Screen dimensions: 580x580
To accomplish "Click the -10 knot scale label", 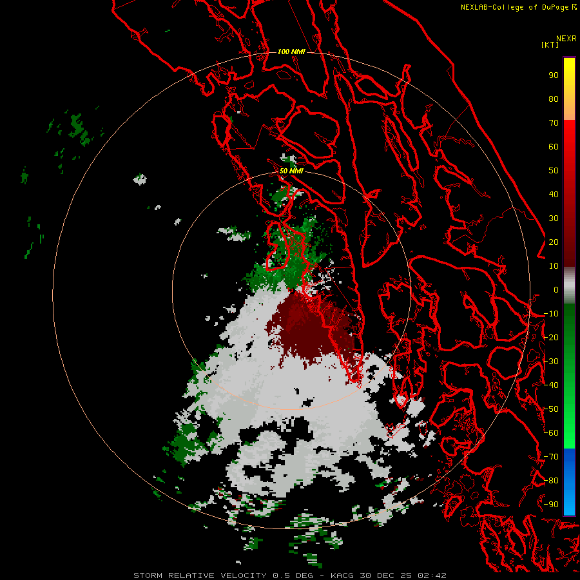I will (551, 314).
